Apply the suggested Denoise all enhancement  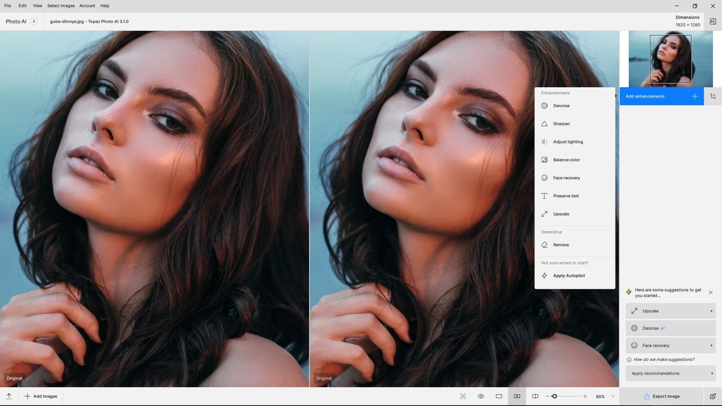click(x=671, y=328)
